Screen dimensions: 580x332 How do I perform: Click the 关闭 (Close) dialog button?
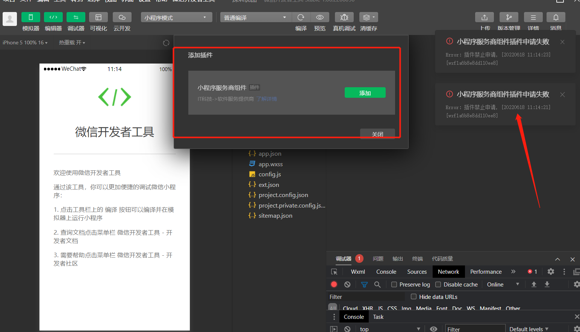click(x=377, y=134)
